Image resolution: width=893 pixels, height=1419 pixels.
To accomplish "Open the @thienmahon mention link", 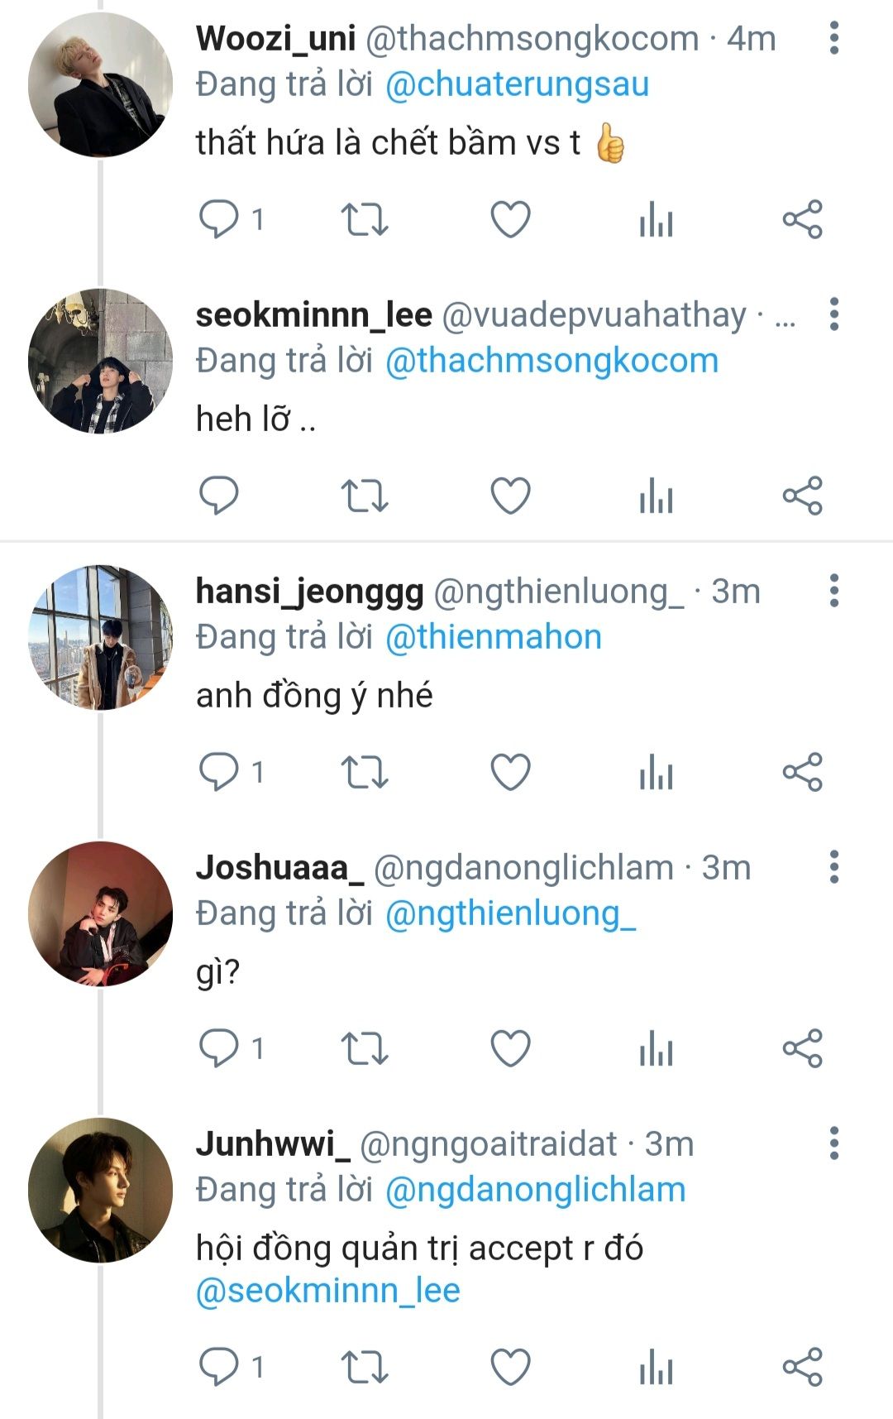I will coord(494,637).
